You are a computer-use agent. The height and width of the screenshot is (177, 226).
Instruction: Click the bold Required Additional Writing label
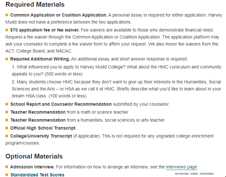pyautogui.click(x=40, y=59)
